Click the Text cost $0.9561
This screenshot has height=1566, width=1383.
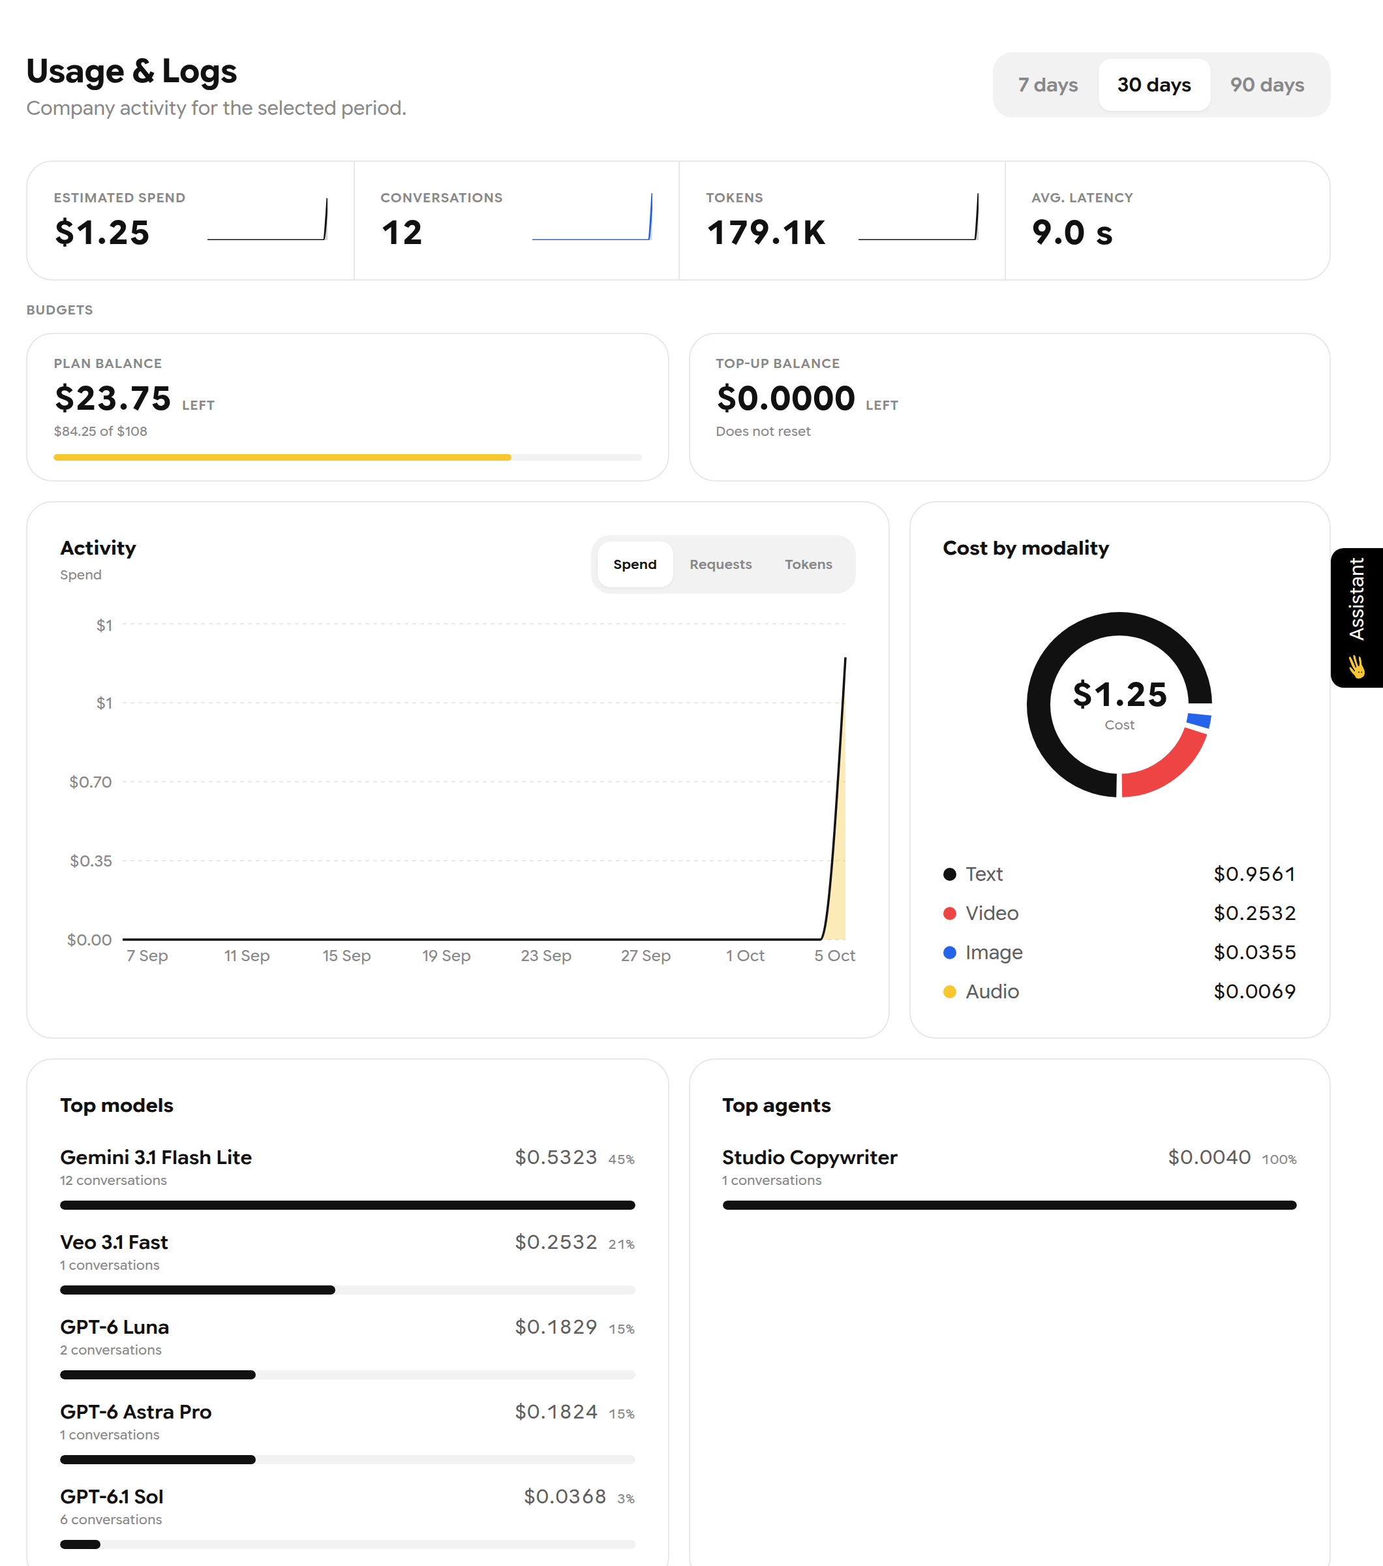pyautogui.click(x=1254, y=874)
